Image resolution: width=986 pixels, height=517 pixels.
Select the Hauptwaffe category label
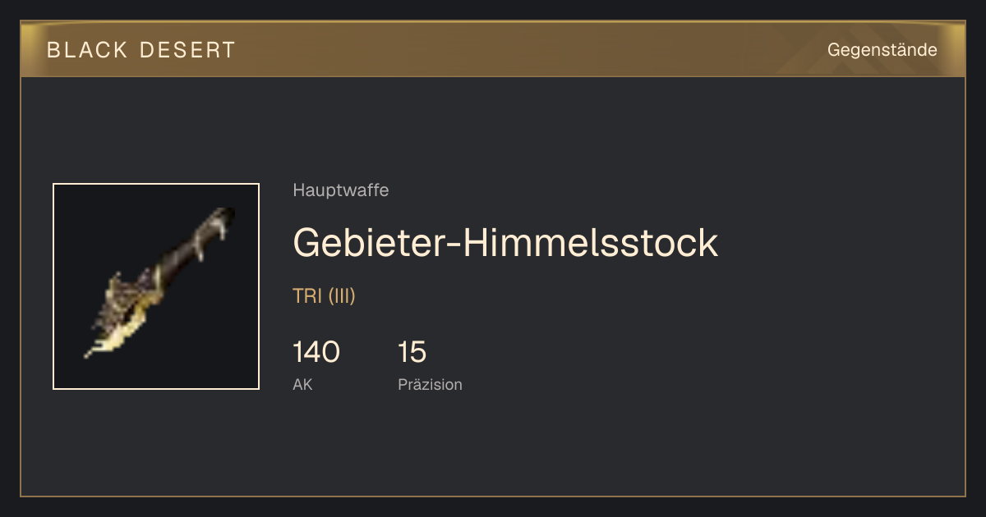[x=340, y=190]
